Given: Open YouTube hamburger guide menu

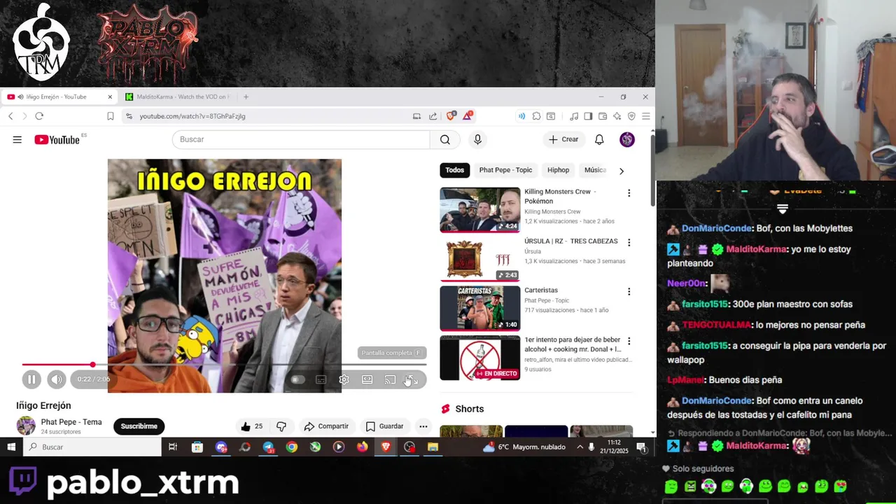Looking at the screenshot, I should pos(17,140).
